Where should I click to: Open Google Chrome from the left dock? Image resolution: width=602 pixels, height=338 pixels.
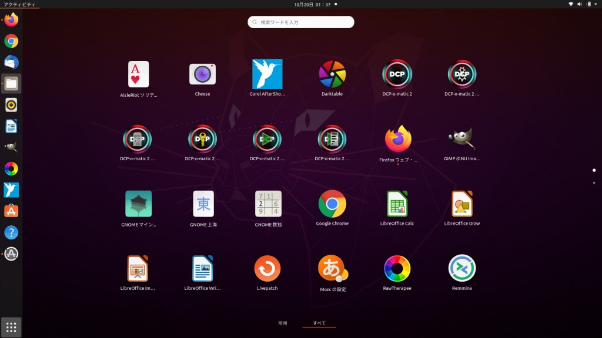tap(11, 41)
